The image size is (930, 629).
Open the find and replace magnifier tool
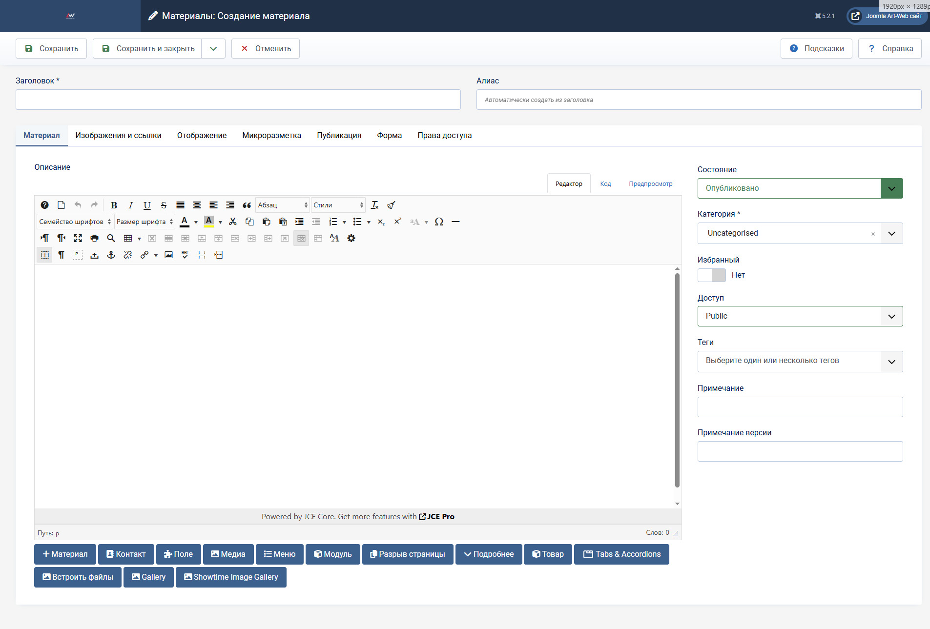[x=111, y=239]
